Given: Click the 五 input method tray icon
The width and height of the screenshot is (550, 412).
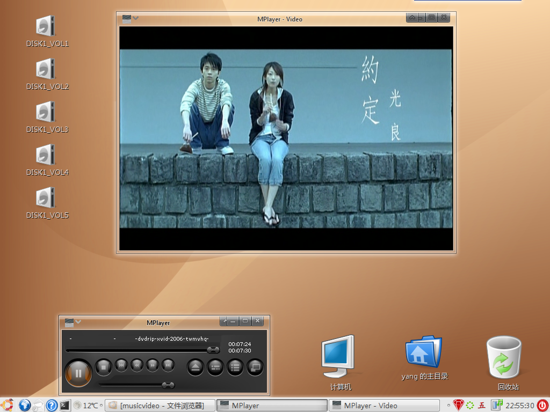Looking at the screenshot, I should tap(482, 406).
